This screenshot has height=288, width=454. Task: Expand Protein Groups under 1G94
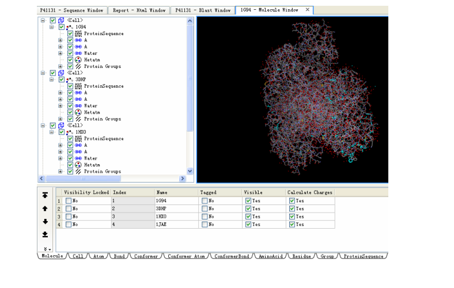click(x=60, y=66)
